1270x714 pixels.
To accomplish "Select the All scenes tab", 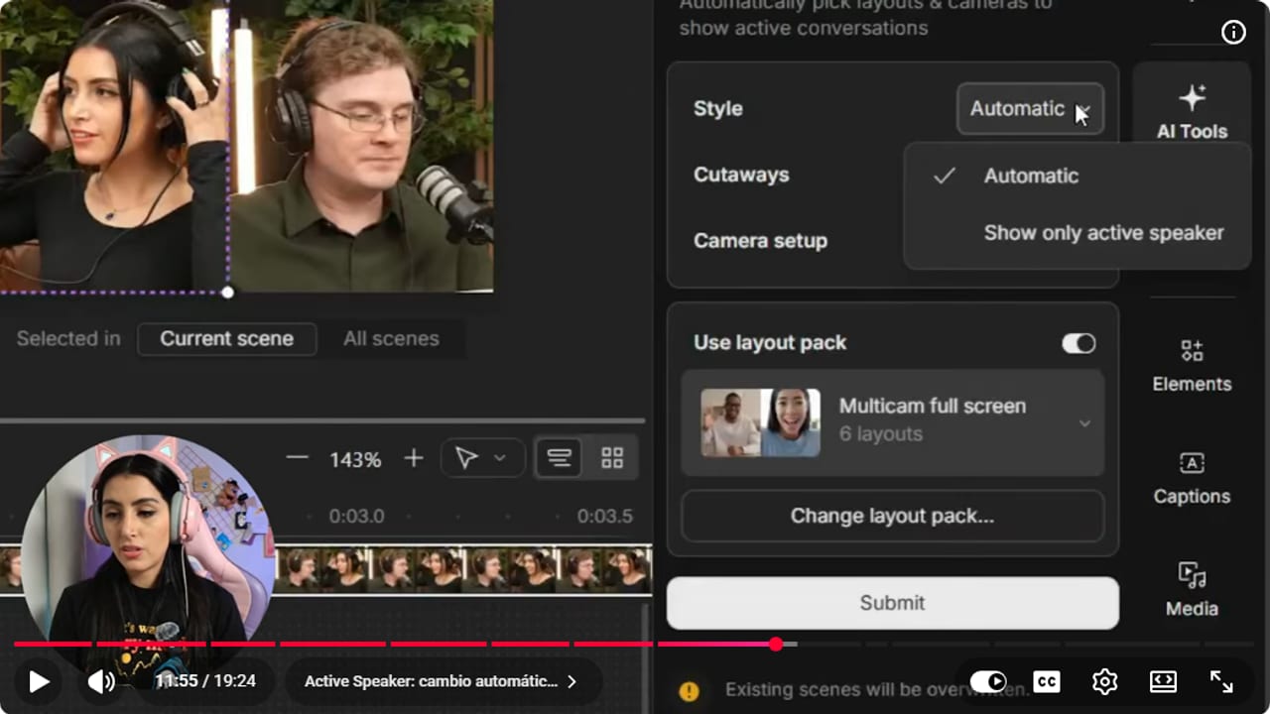I will tap(391, 339).
